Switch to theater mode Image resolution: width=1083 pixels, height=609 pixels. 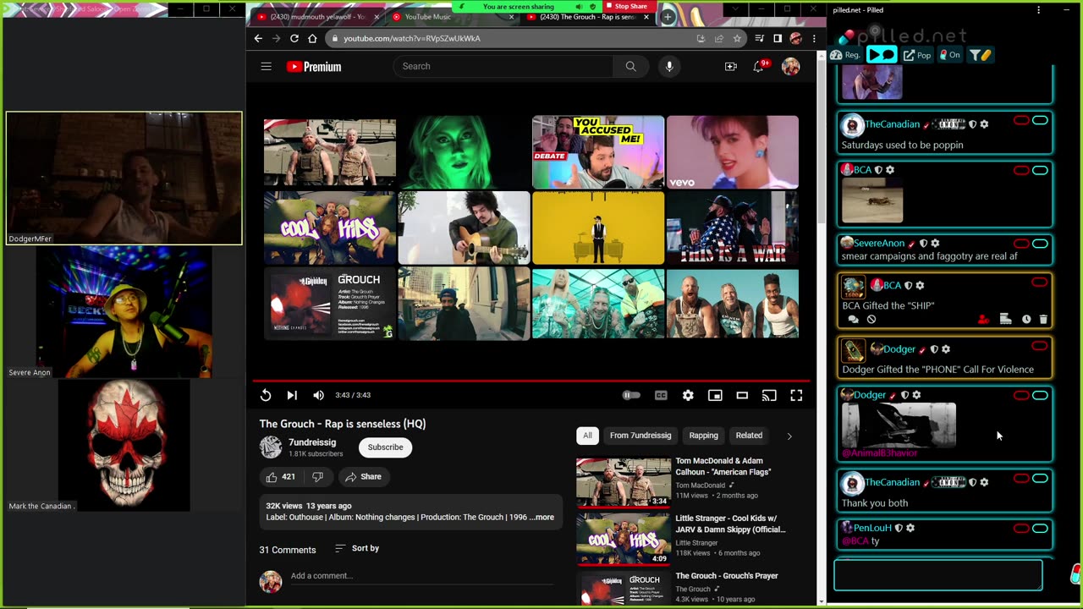pos(742,395)
